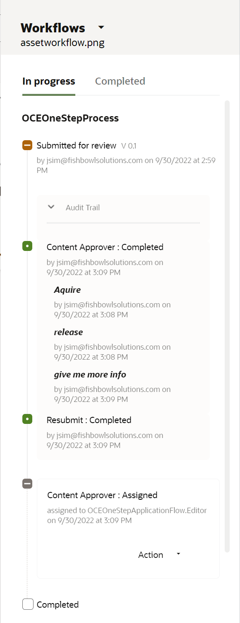Click gray Content Approver Assigned status icon

tap(27, 484)
